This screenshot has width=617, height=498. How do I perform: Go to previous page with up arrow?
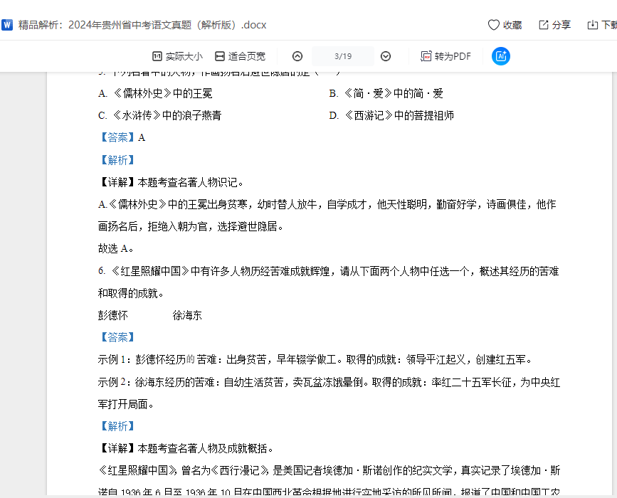[297, 56]
